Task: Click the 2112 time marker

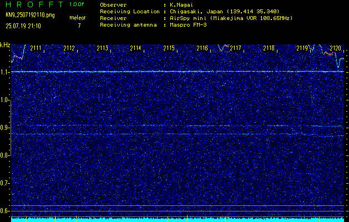Action: tap(69, 48)
